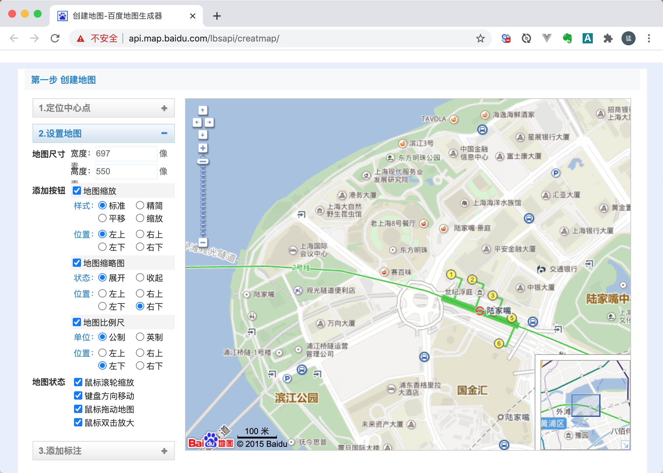Expand the 3.添加标注 section

click(x=104, y=451)
